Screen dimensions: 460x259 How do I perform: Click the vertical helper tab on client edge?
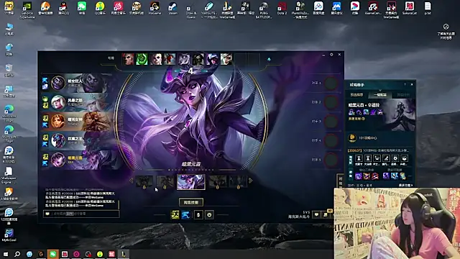(340, 181)
